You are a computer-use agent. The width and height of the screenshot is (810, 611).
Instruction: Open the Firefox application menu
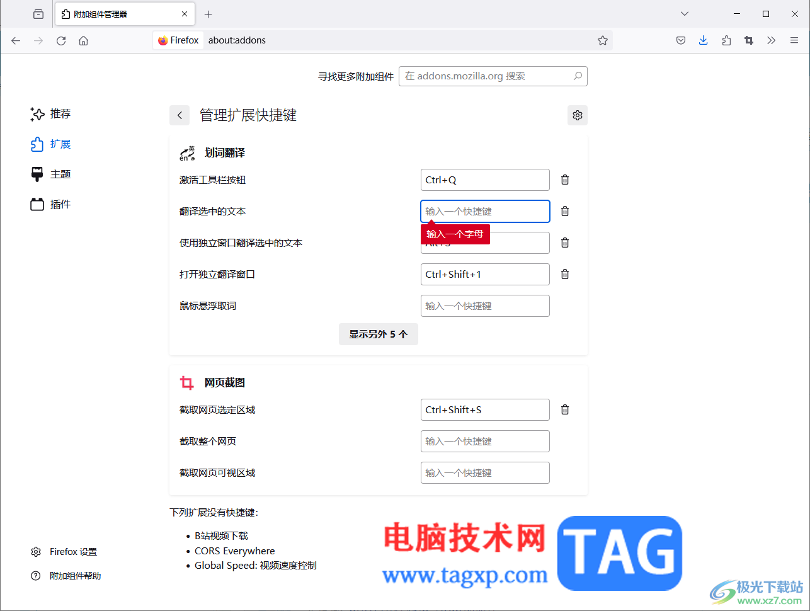794,40
